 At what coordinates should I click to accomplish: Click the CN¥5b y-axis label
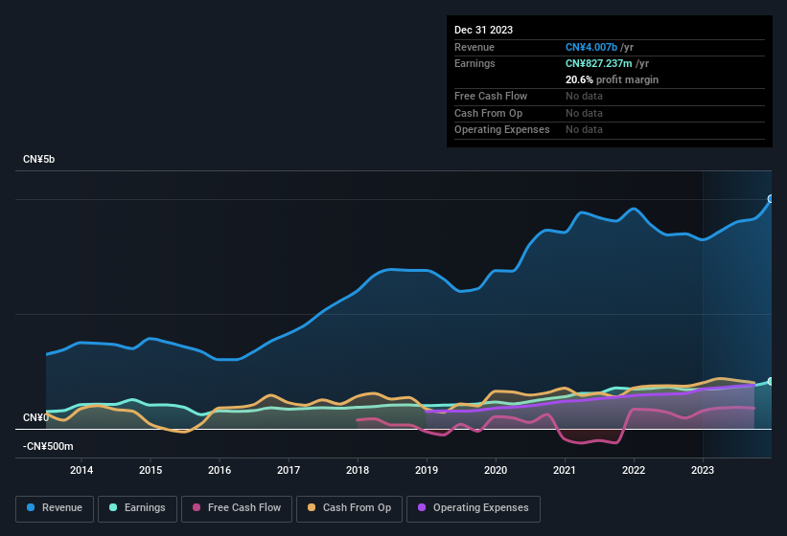click(x=39, y=159)
